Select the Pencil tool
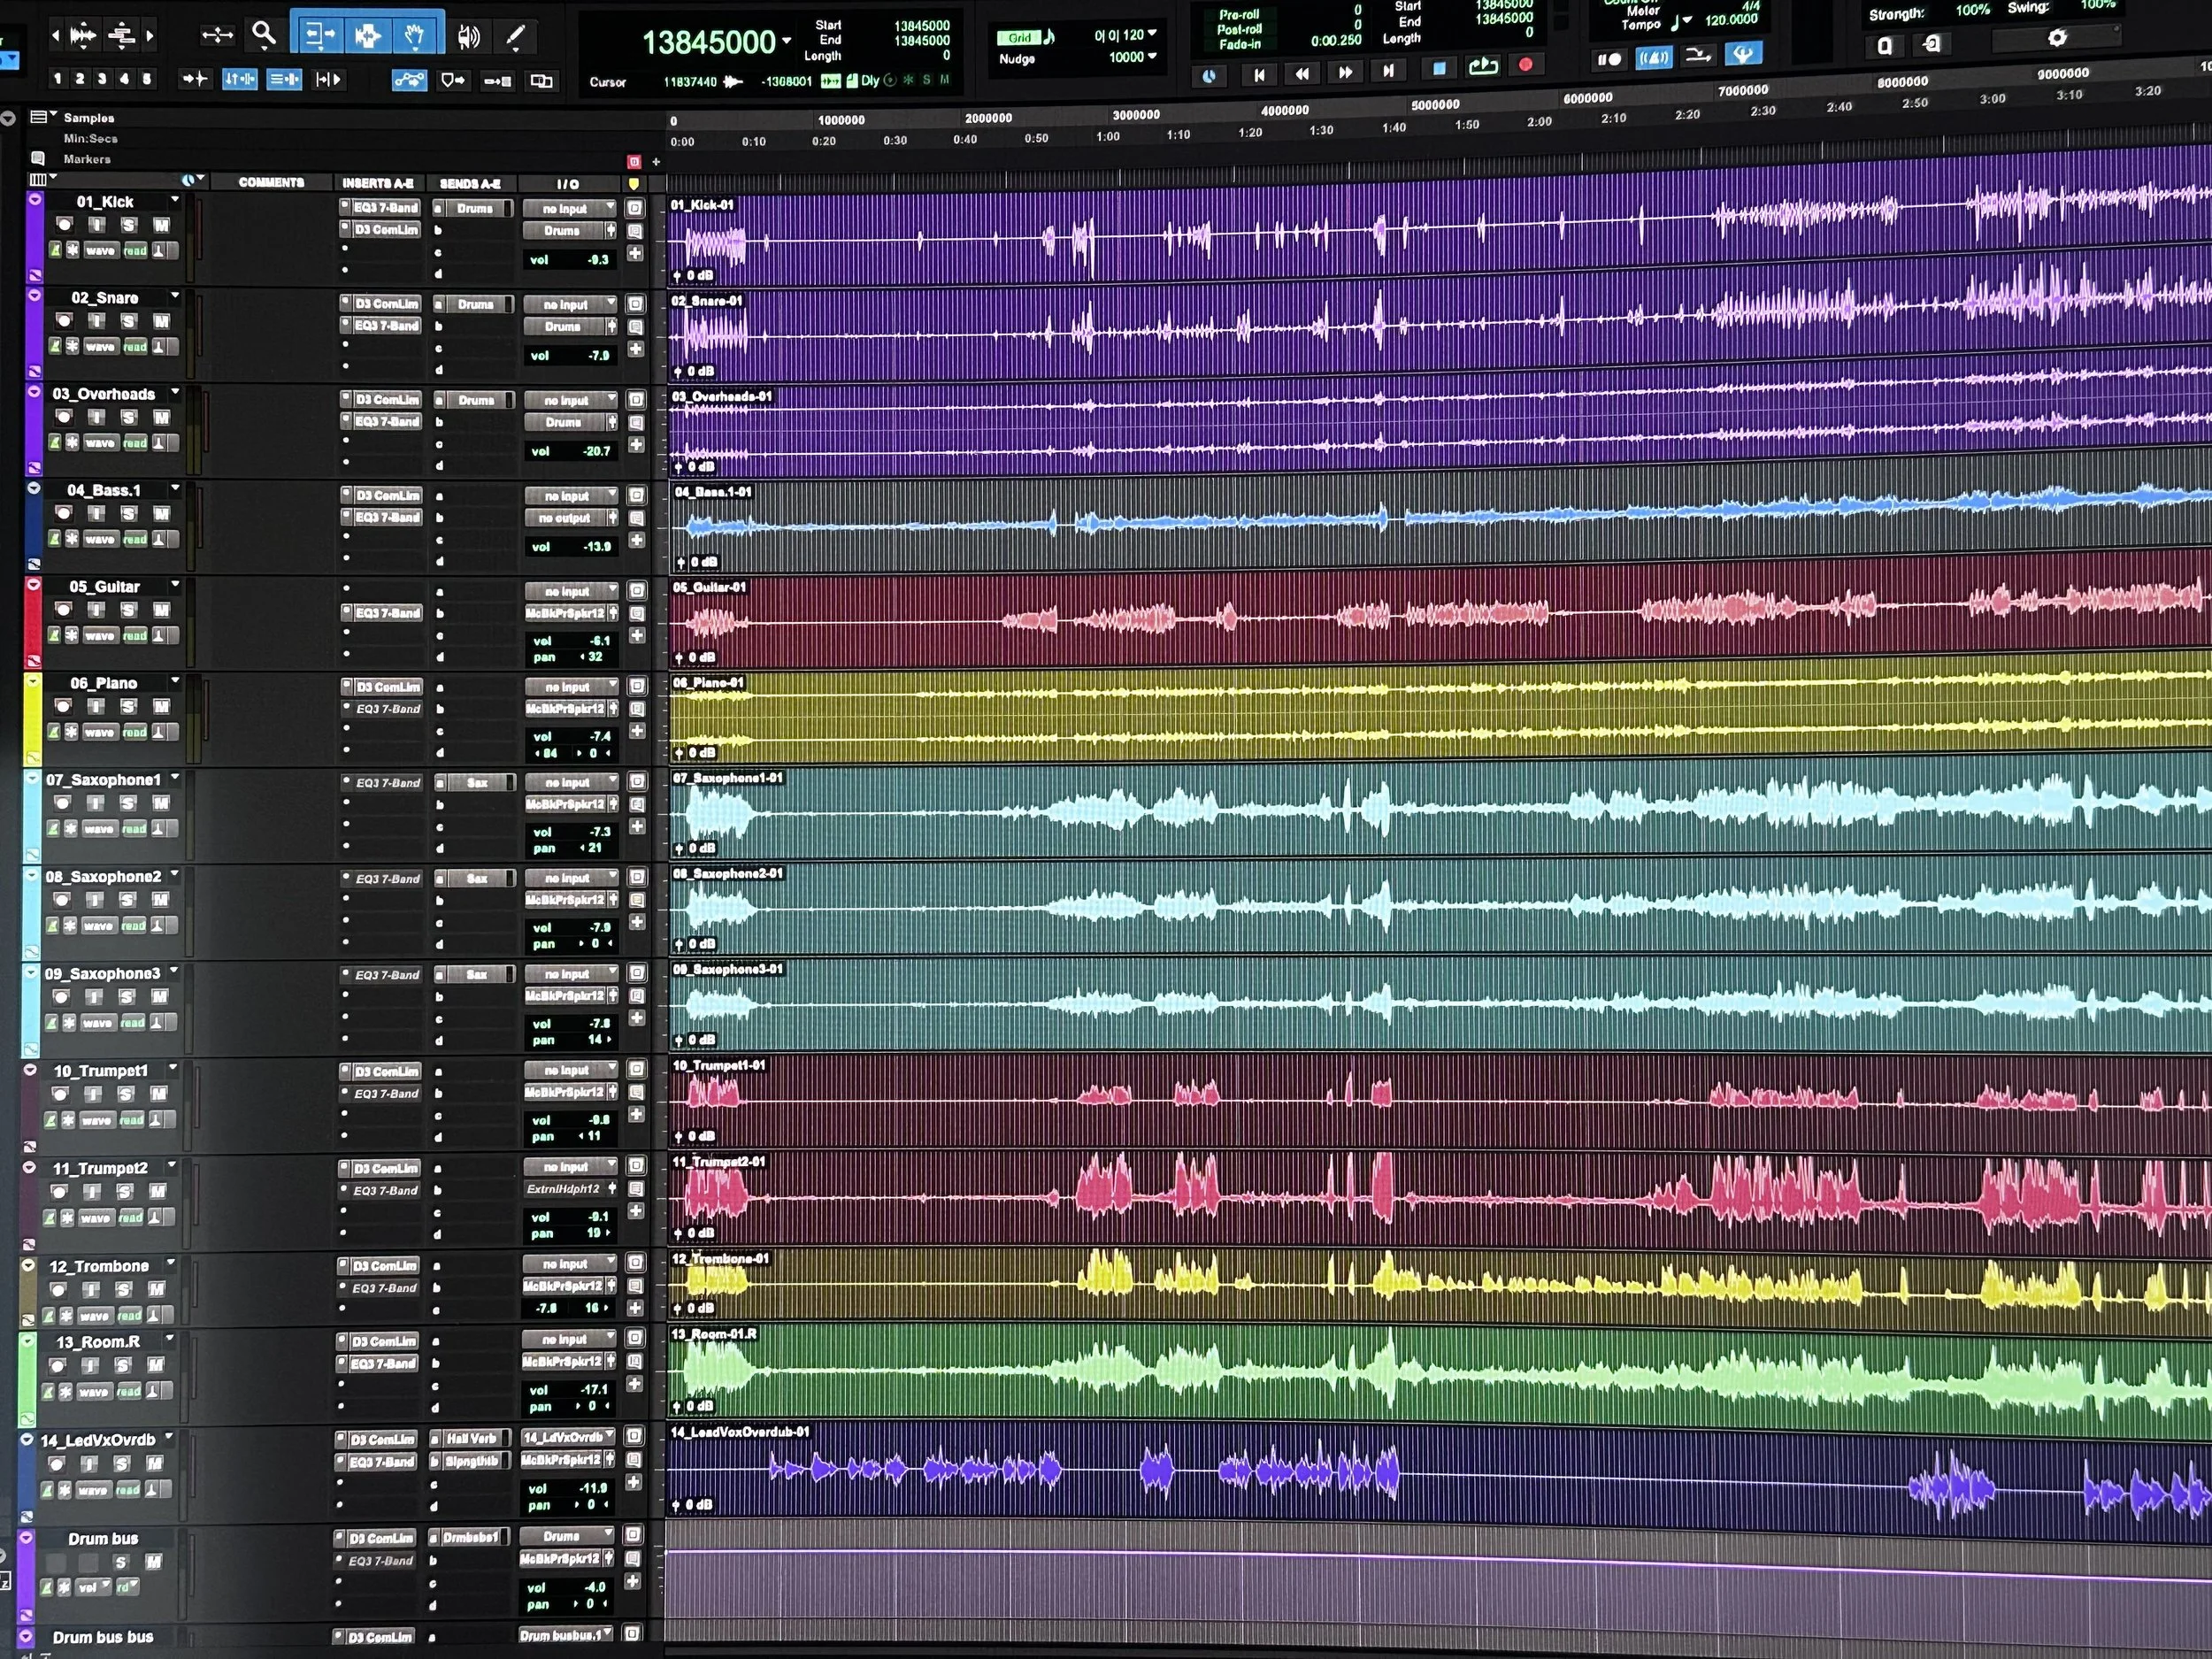 tap(514, 37)
